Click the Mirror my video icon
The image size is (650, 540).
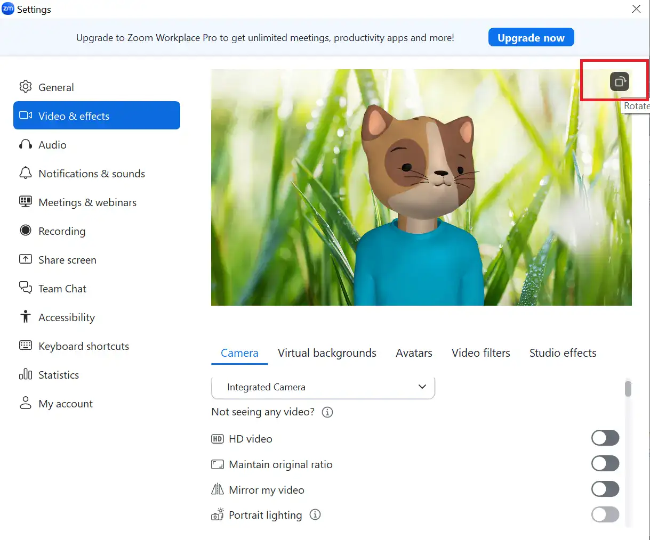coord(218,489)
